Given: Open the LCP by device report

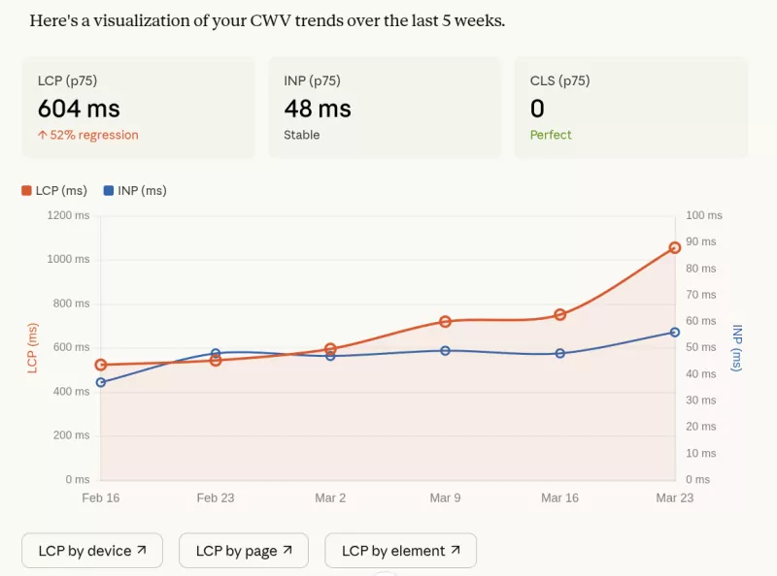Looking at the screenshot, I should [91, 550].
